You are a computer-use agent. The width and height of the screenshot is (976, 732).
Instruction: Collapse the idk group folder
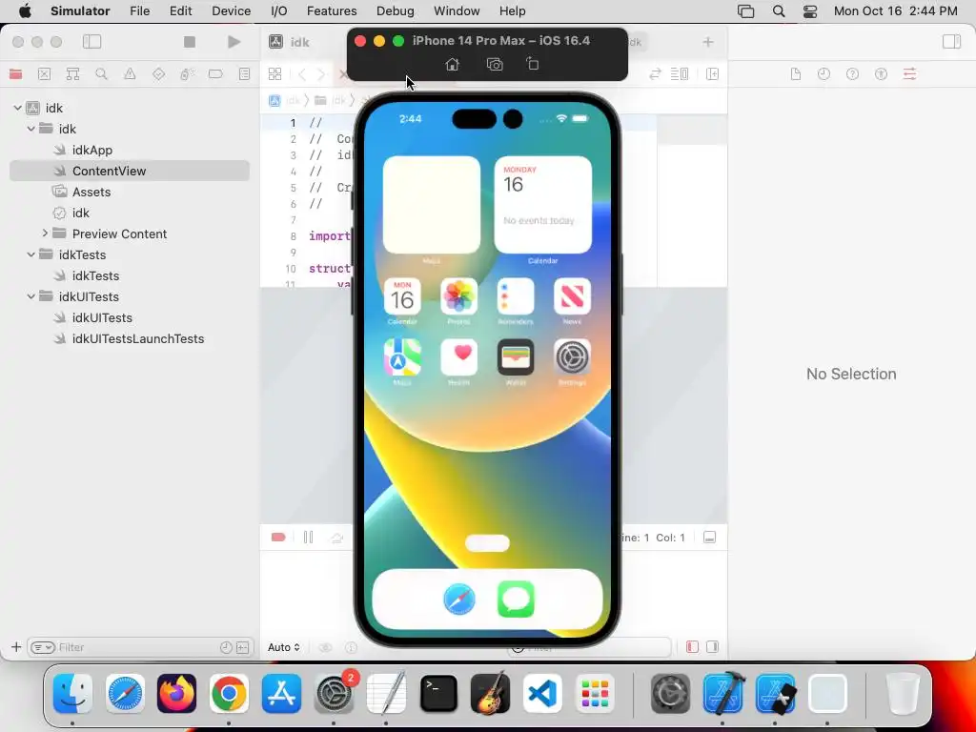[31, 129]
